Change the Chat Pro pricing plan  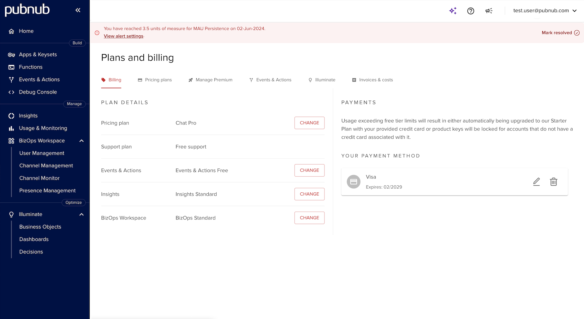tap(309, 123)
